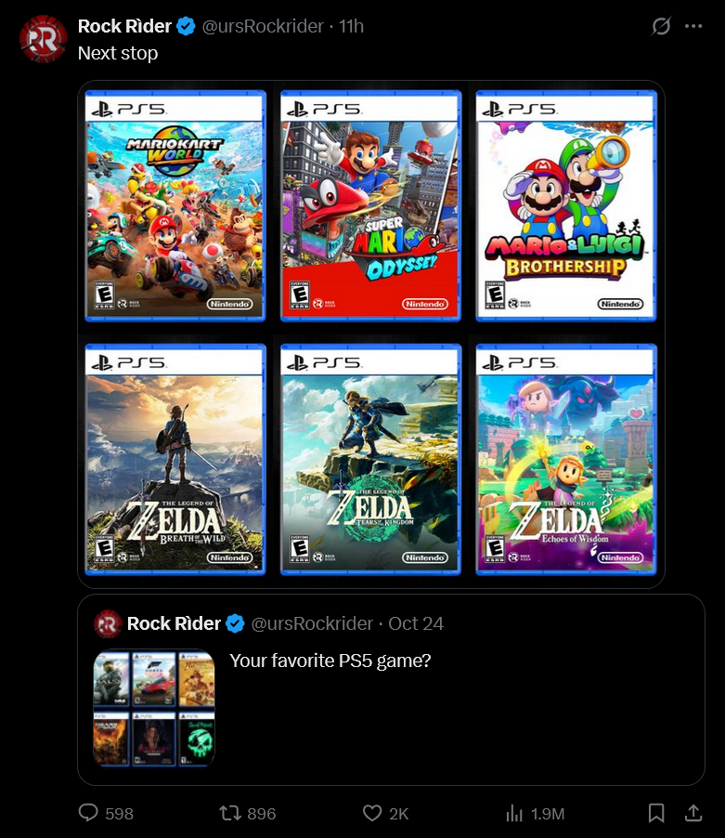View the Zelda Tears of the Kingdom cover
This screenshot has height=838, width=725.
pyautogui.click(x=370, y=460)
